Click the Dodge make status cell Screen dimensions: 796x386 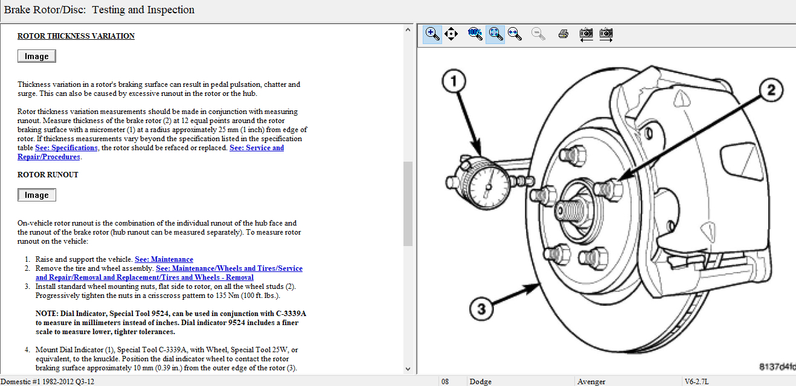click(x=521, y=381)
